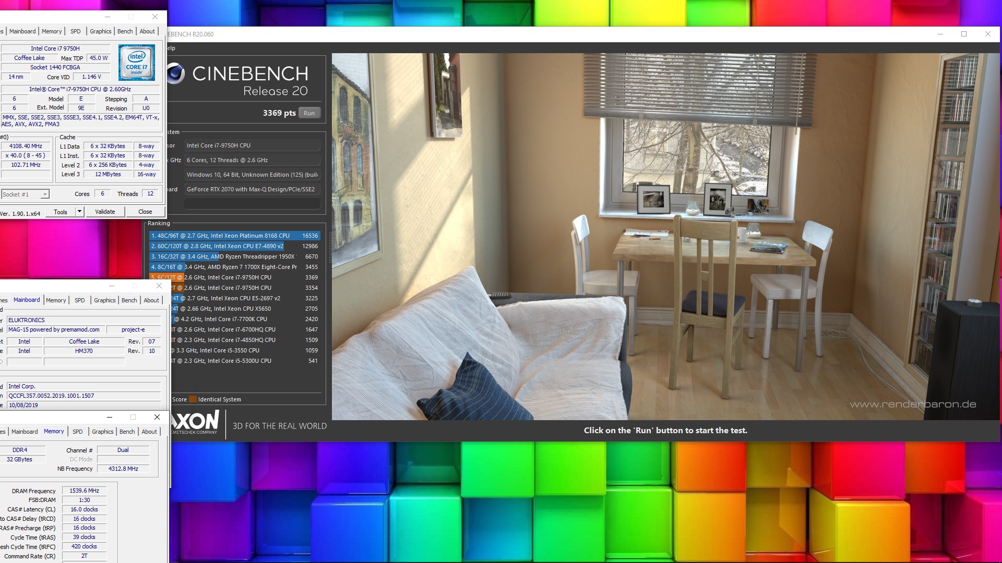Expand the Tools dropdown arrow in CPU-Z
The image size is (1002, 563).
click(79, 212)
